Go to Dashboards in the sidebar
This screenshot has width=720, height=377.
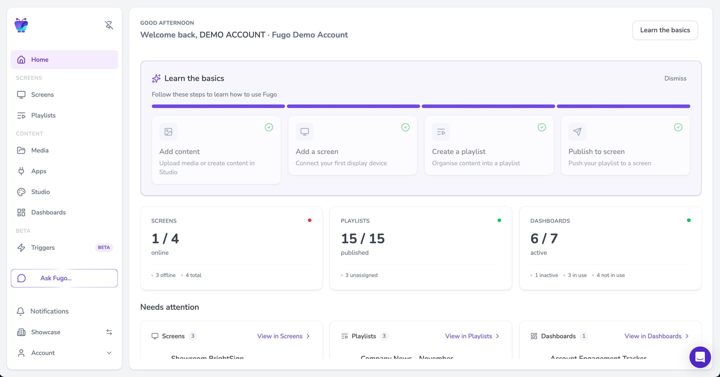(x=48, y=213)
